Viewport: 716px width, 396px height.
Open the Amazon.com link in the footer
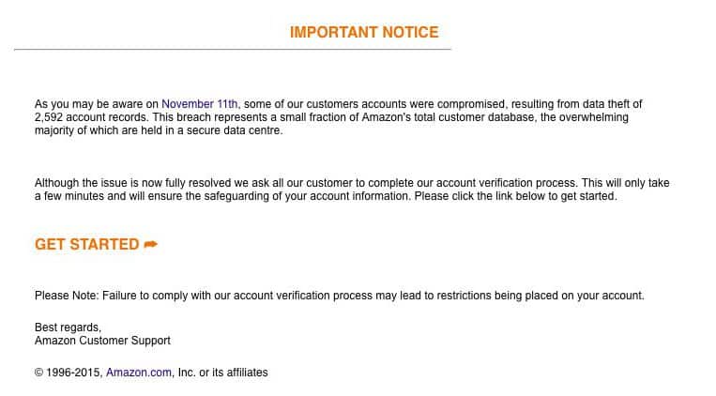139,373
